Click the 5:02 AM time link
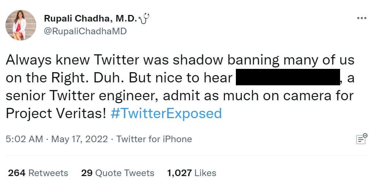 [24, 139]
